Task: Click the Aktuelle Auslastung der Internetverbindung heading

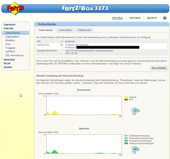Action: pyautogui.click(x=59, y=76)
